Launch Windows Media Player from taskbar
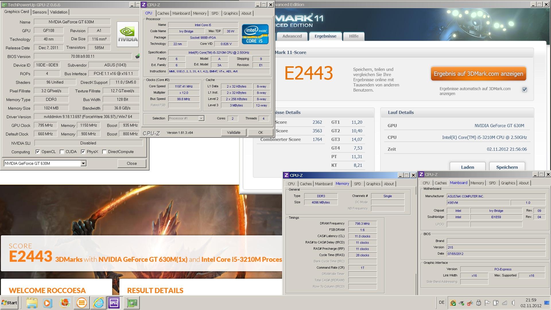This screenshot has height=310, width=551. [48, 303]
